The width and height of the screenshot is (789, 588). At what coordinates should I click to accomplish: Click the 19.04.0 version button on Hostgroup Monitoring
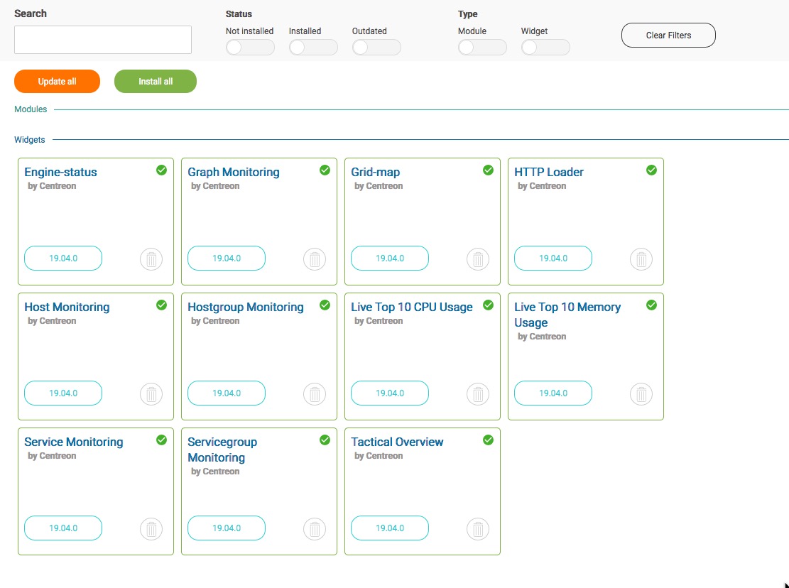click(x=227, y=393)
